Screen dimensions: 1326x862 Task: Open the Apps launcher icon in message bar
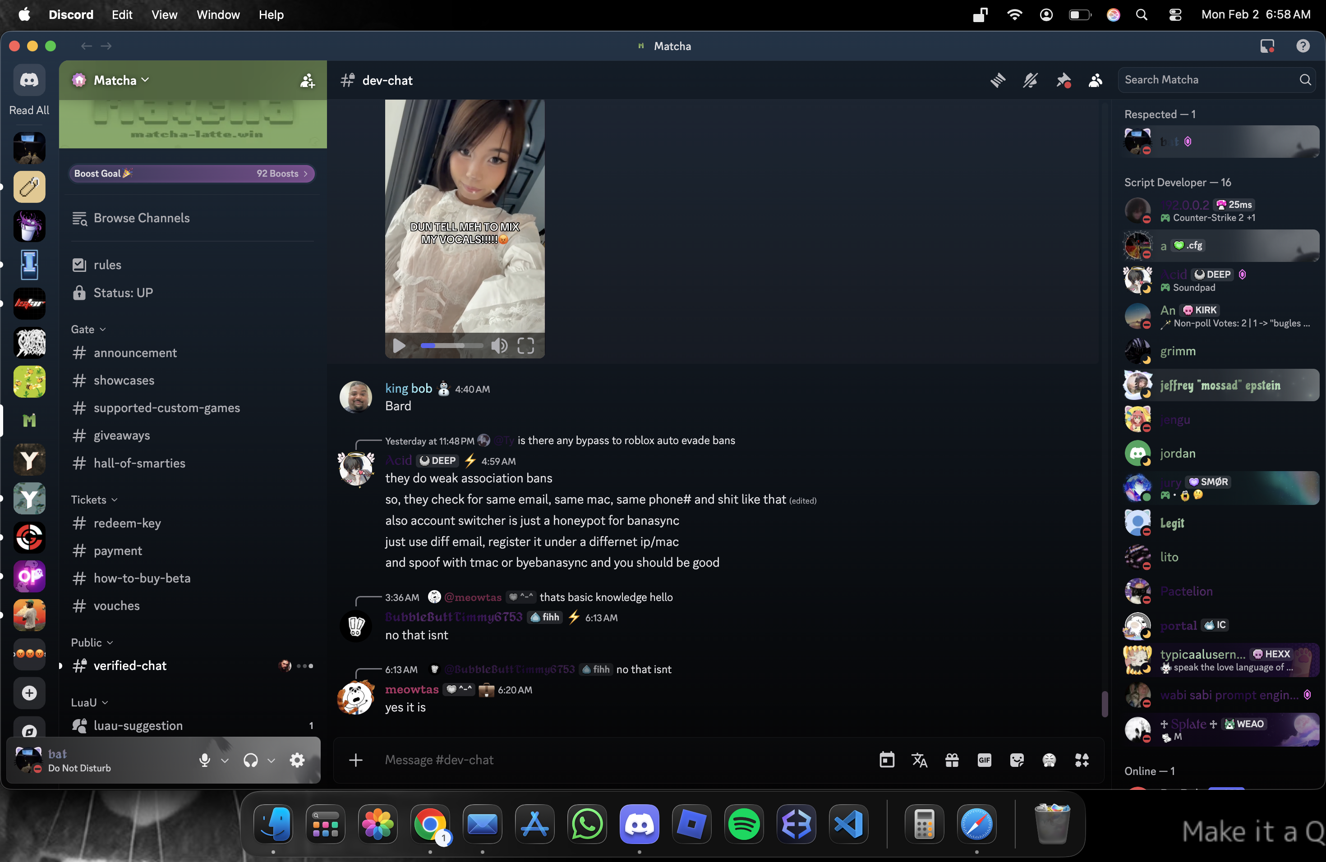tap(1082, 760)
